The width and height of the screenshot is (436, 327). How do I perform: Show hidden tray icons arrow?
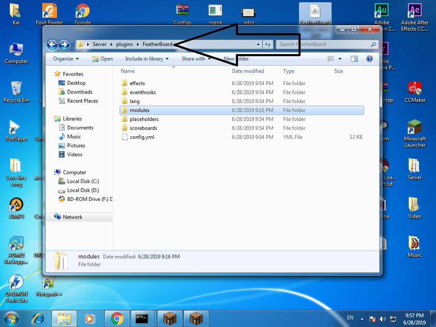[x=362, y=319]
